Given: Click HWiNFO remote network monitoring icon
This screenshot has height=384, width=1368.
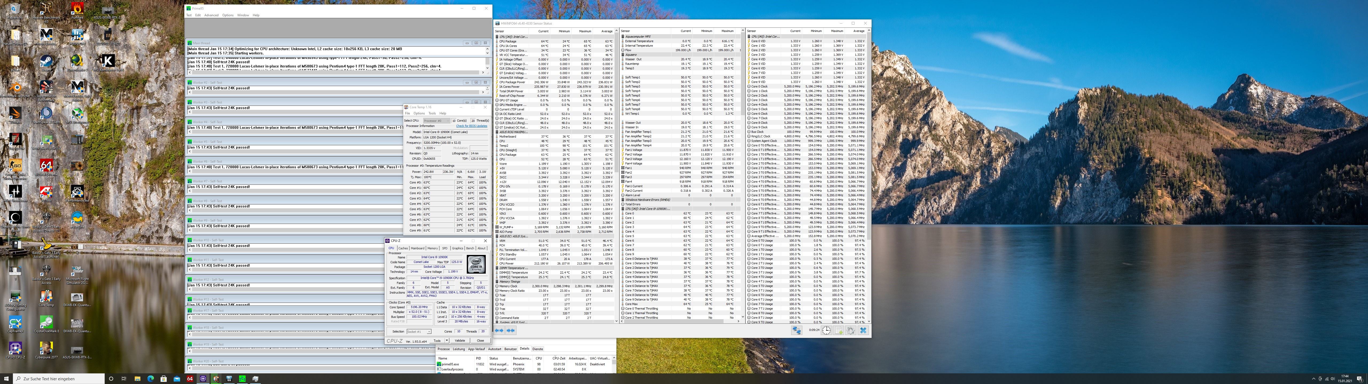Looking at the screenshot, I should tap(796, 330).
